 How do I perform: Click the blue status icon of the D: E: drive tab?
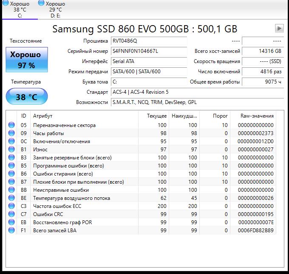(41, 3)
